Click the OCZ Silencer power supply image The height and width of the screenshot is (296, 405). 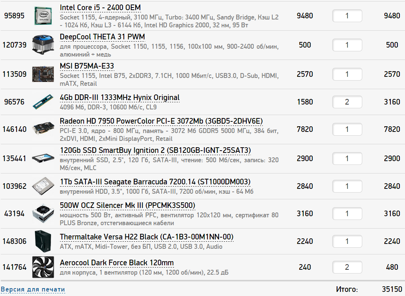pyautogui.click(x=43, y=214)
